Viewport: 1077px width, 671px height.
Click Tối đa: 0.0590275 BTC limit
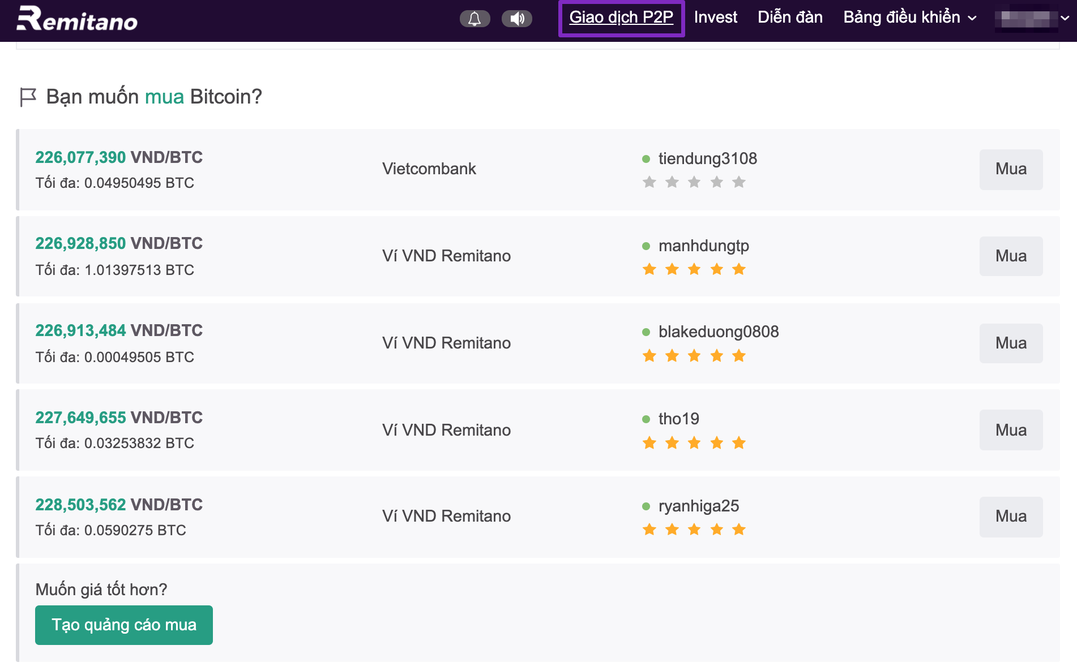coord(111,530)
